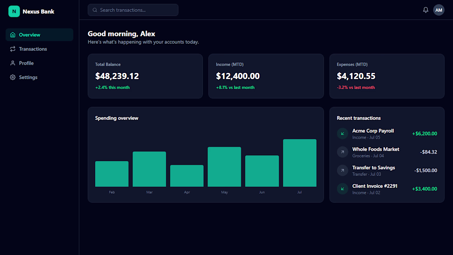Select the Expenses (MTD) card
This screenshot has width=453, height=255.
(387, 76)
